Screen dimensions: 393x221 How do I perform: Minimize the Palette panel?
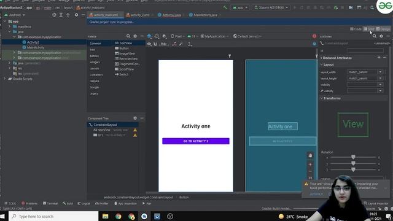coord(142,36)
